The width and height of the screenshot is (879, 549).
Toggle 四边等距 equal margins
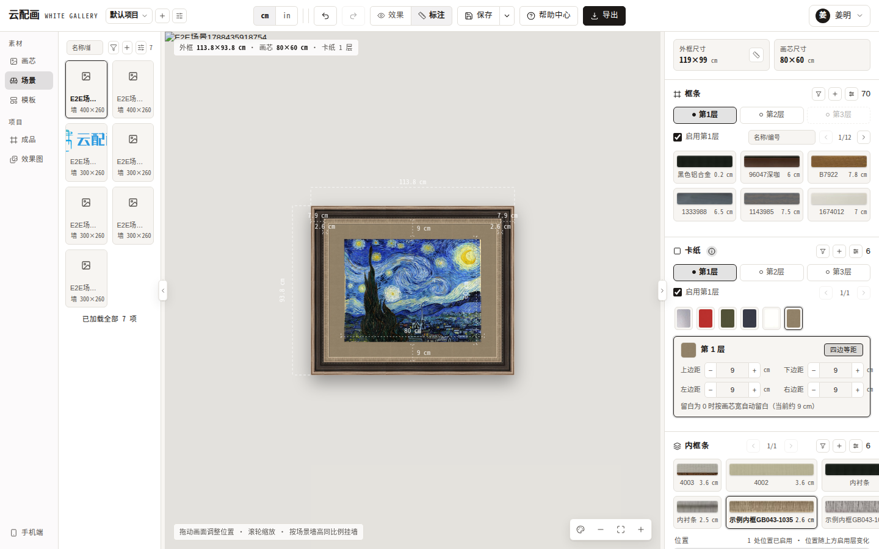844,350
